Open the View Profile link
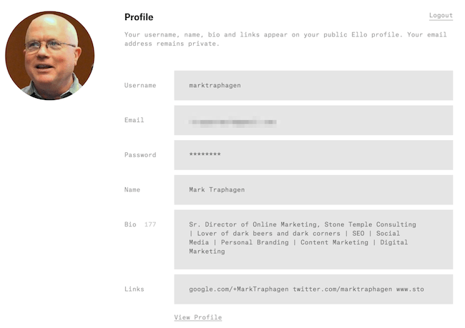Screen dimensions: 465x328 (198, 317)
